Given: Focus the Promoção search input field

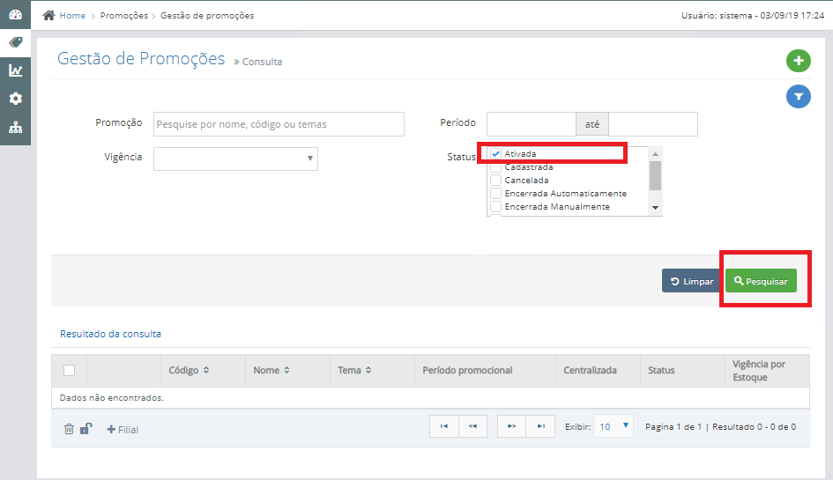Looking at the screenshot, I should point(279,124).
